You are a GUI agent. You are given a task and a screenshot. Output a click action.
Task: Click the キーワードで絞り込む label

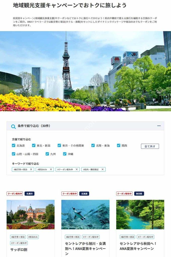(x=25, y=164)
